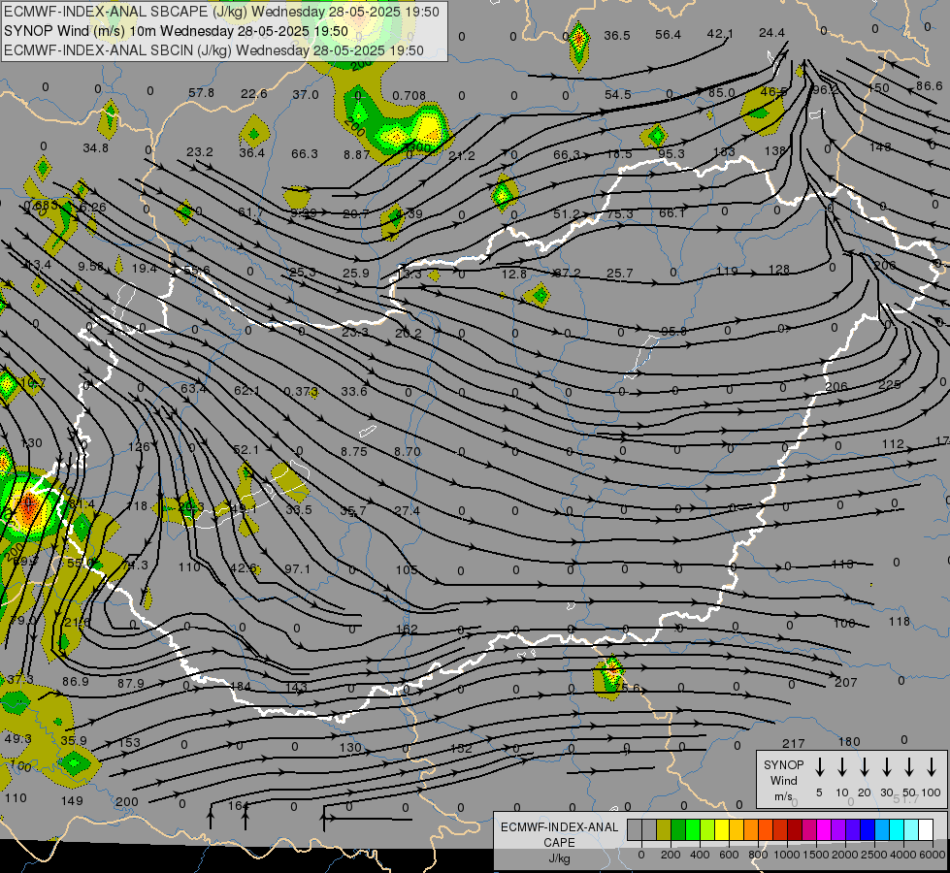Click the map value '25.7'
This screenshot has width=950, height=873.
619,274
